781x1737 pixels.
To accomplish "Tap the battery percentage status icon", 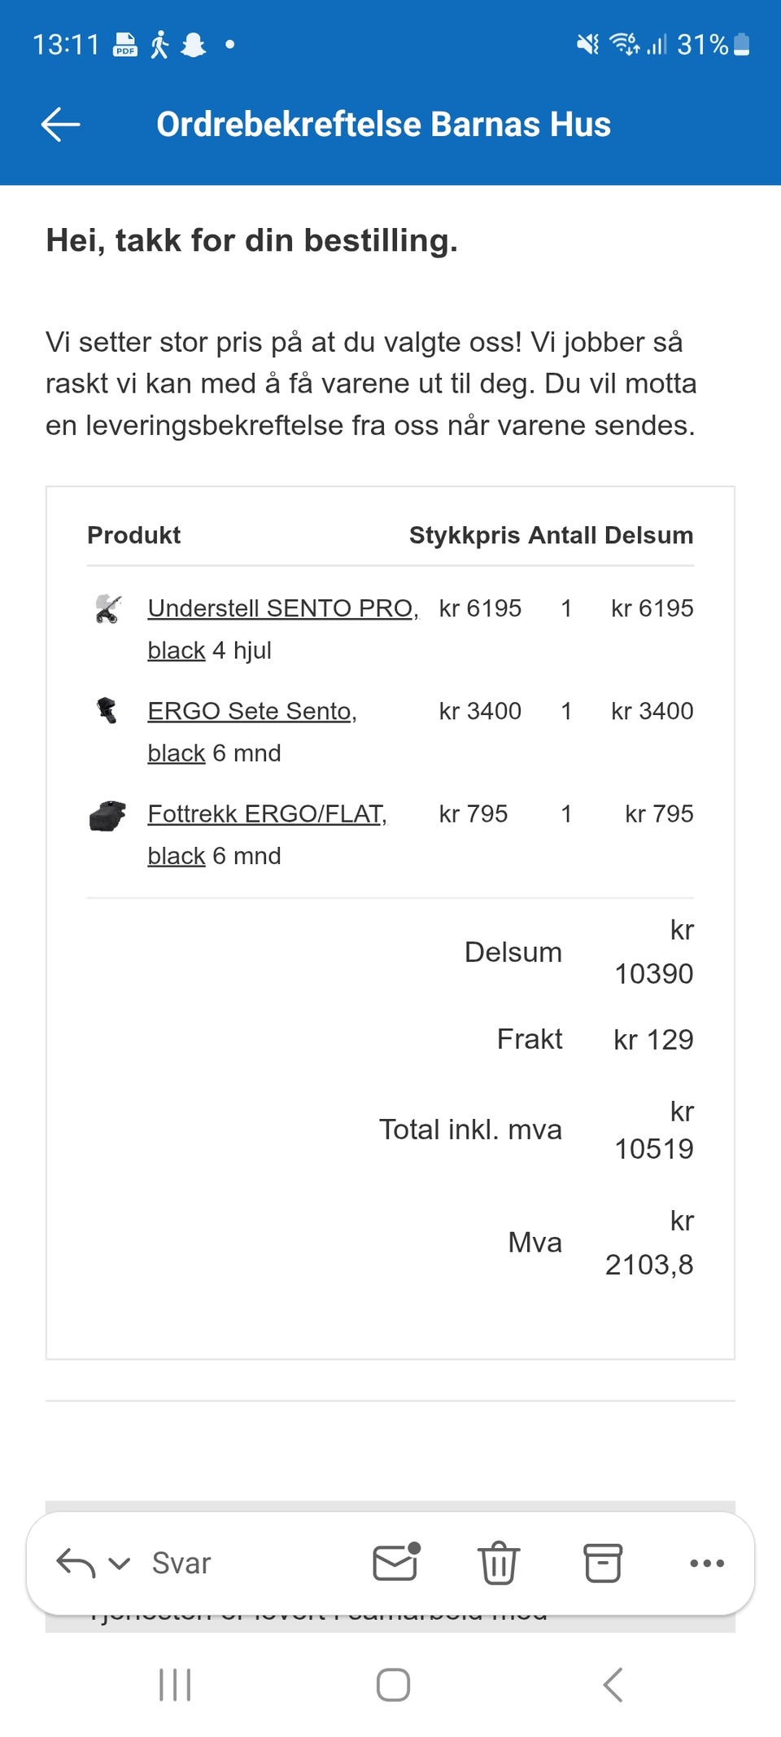I will pos(713,44).
